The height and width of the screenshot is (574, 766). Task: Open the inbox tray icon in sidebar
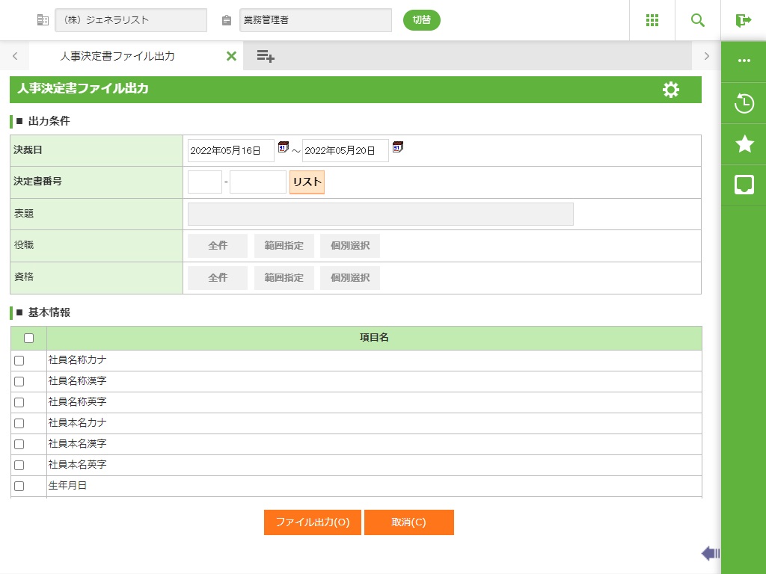pyautogui.click(x=744, y=185)
